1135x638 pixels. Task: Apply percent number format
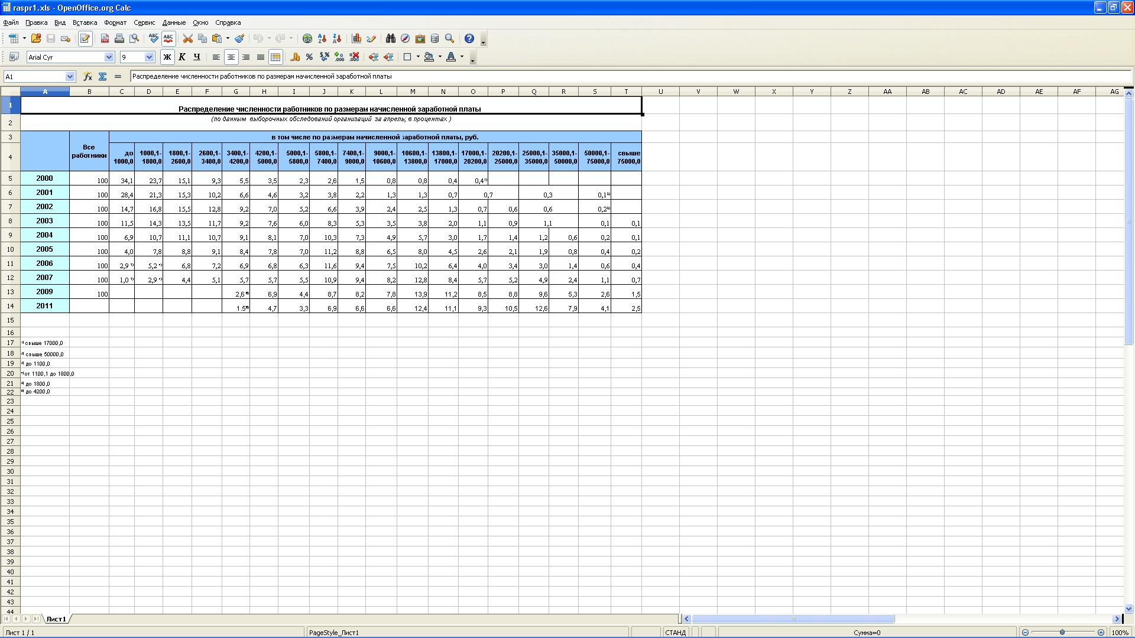click(x=309, y=57)
